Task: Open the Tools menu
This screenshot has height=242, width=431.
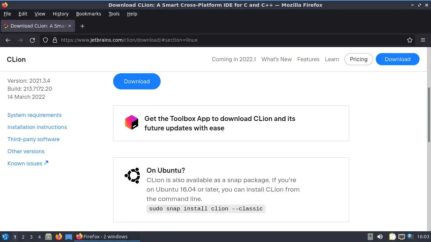Action: (x=114, y=14)
